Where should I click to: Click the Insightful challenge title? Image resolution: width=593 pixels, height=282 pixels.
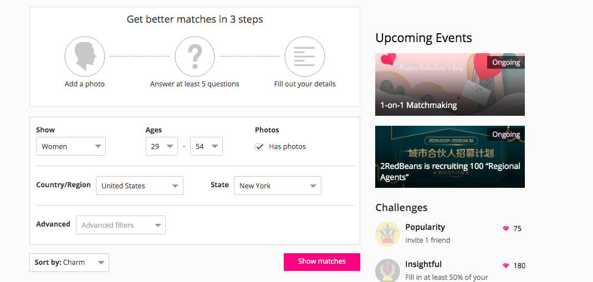423,264
